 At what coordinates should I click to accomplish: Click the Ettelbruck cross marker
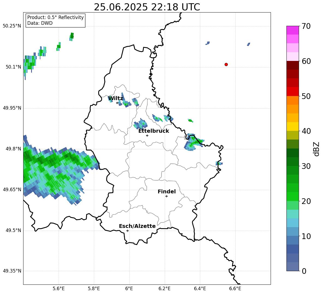[x=147, y=135]
